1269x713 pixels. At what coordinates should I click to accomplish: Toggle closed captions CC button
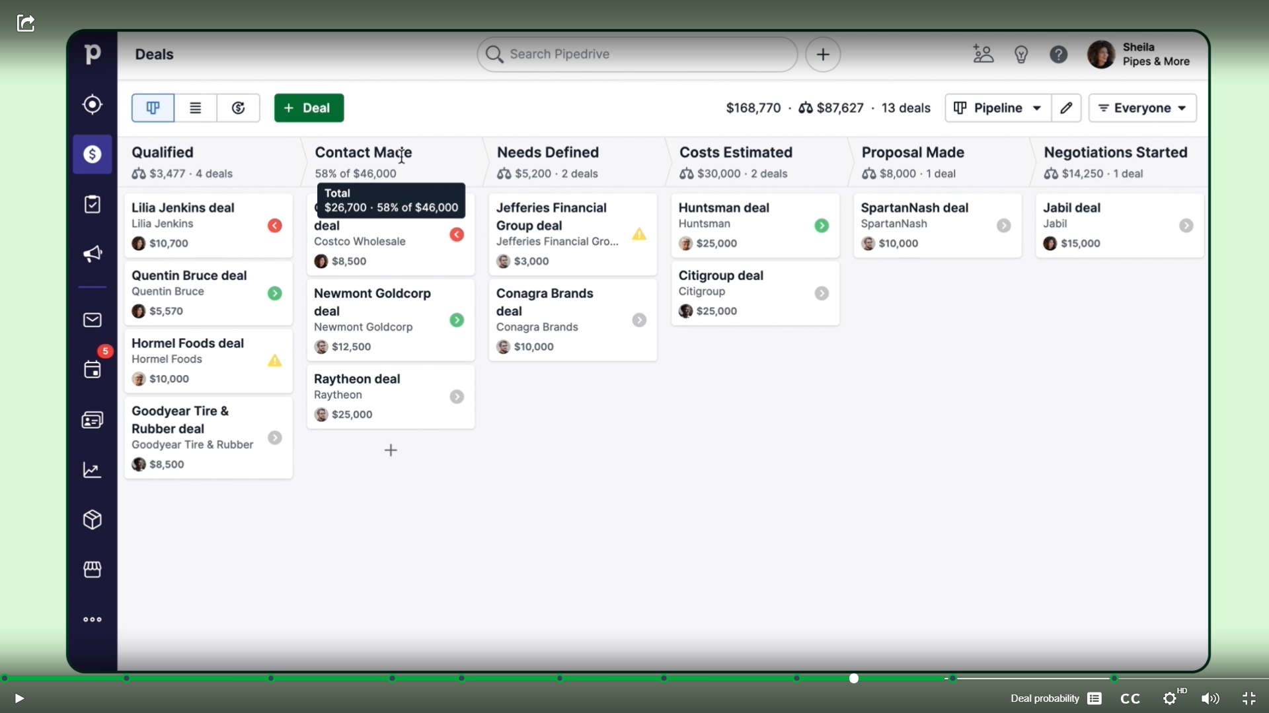tap(1130, 698)
